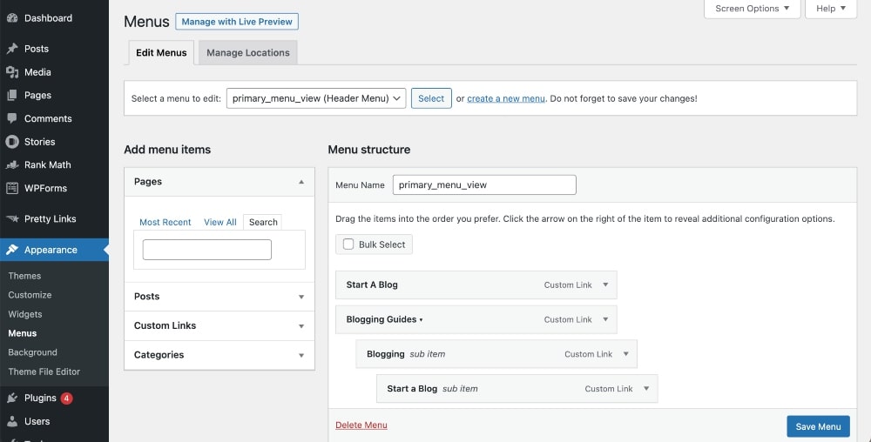Select the Start A Blog menu item bar

click(x=476, y=285)
